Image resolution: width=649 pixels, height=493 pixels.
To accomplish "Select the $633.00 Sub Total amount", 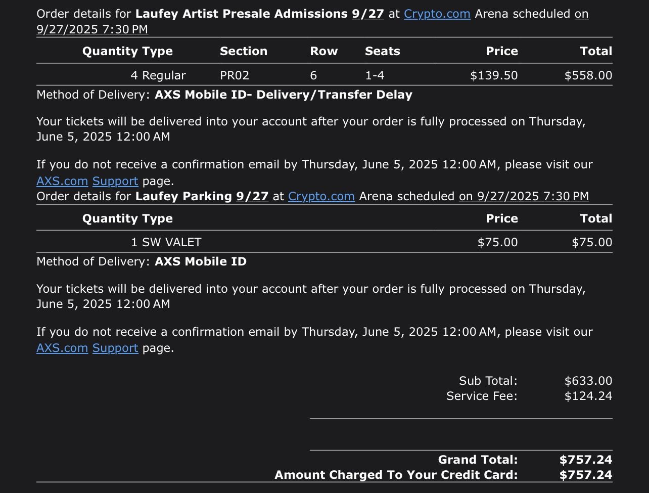I will 588,381.
